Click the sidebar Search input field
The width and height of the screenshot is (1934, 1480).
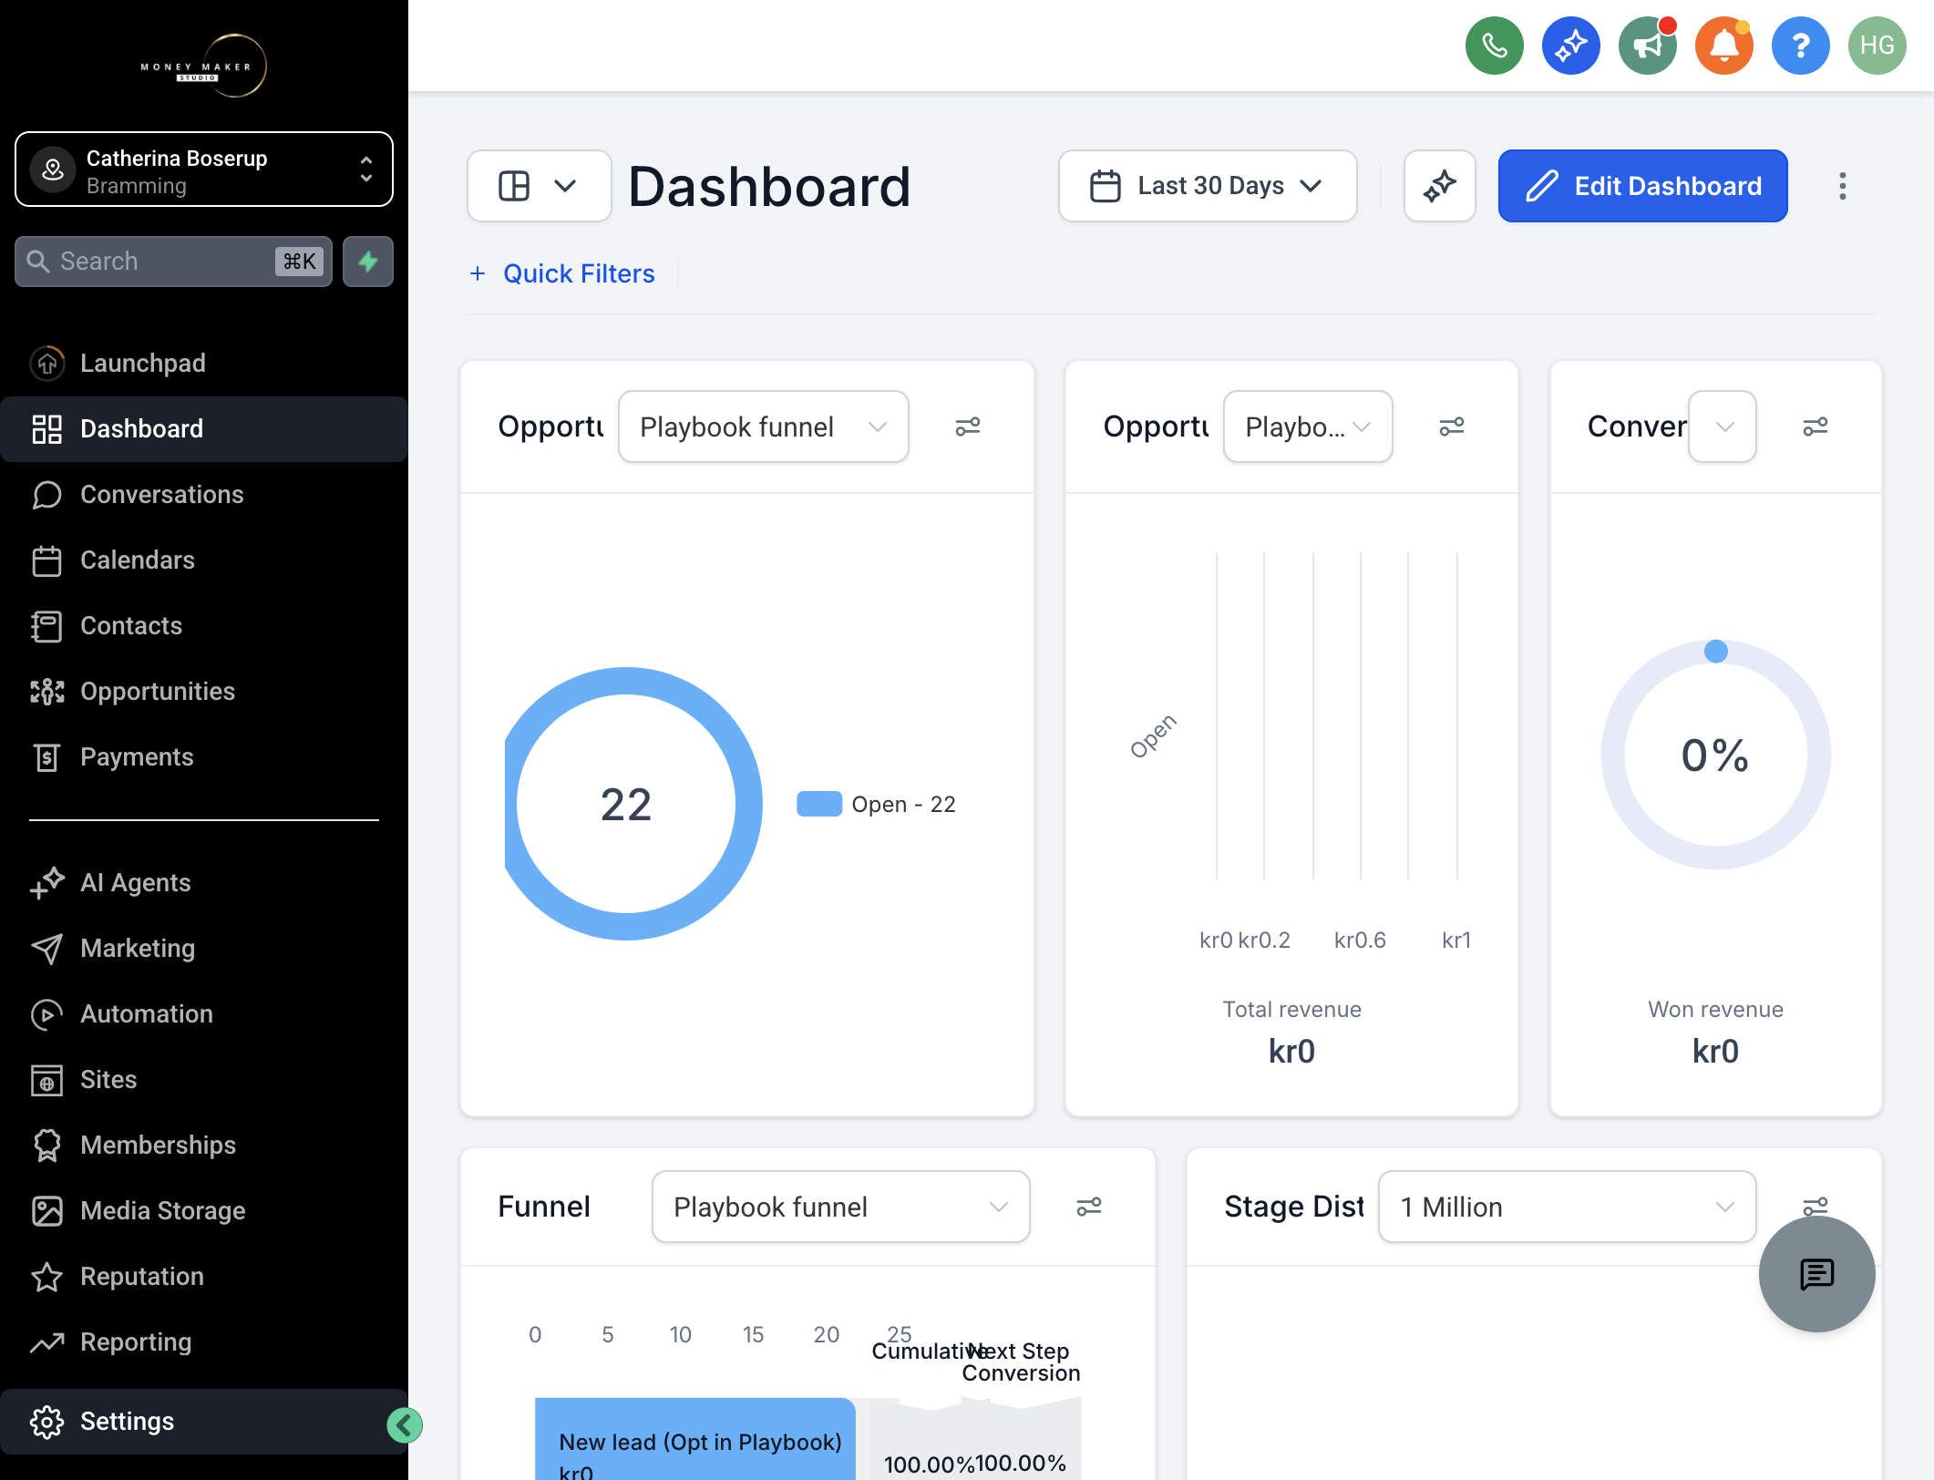click(173, 262)
